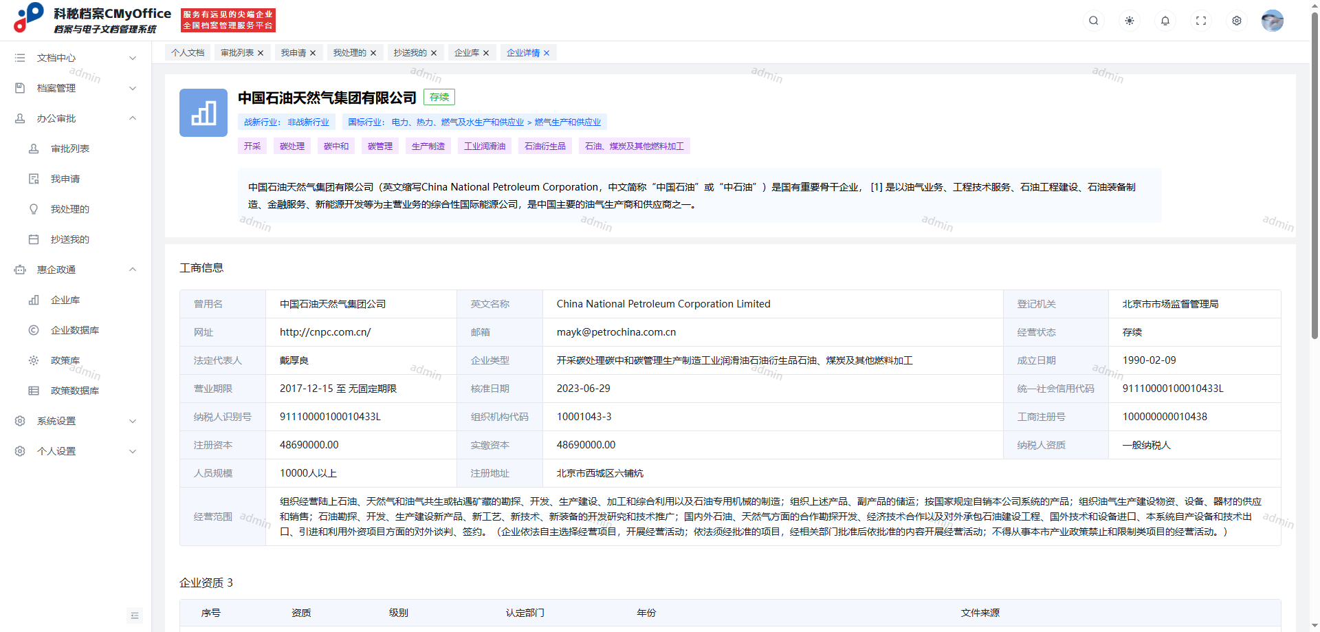Enter fullscreen mode icon
The width and height of the screenshot is (1320, 632).
(x=1201, y=21)
